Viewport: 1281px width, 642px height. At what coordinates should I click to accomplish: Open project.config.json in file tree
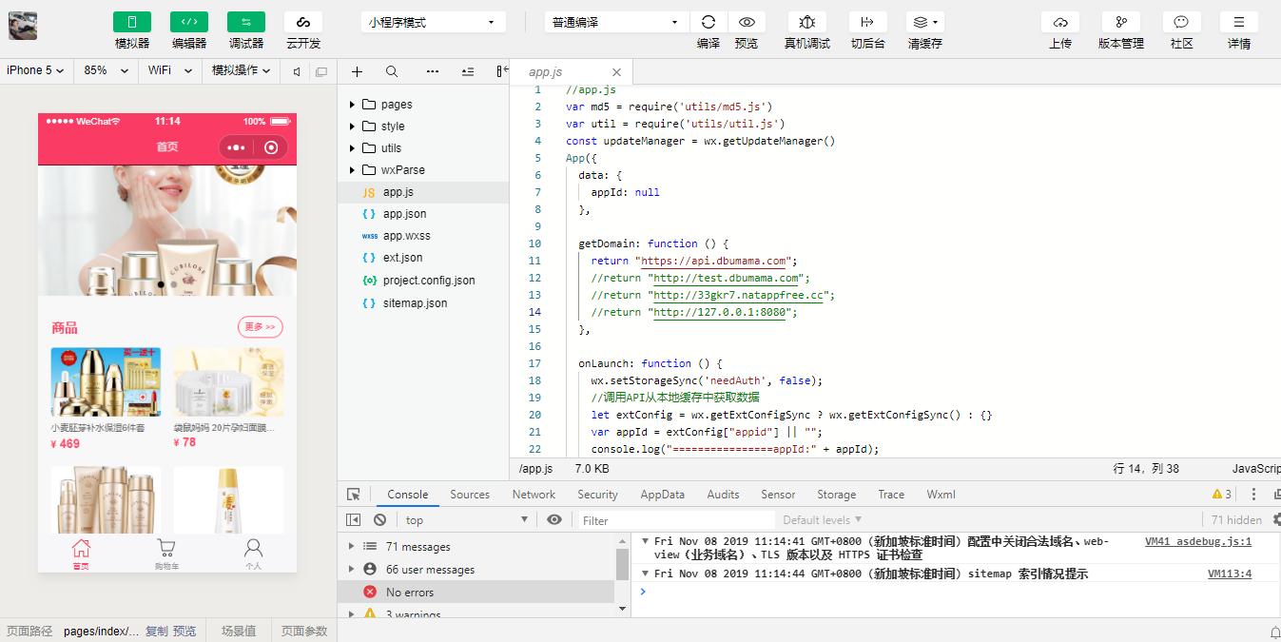click(x=428, y=281)
